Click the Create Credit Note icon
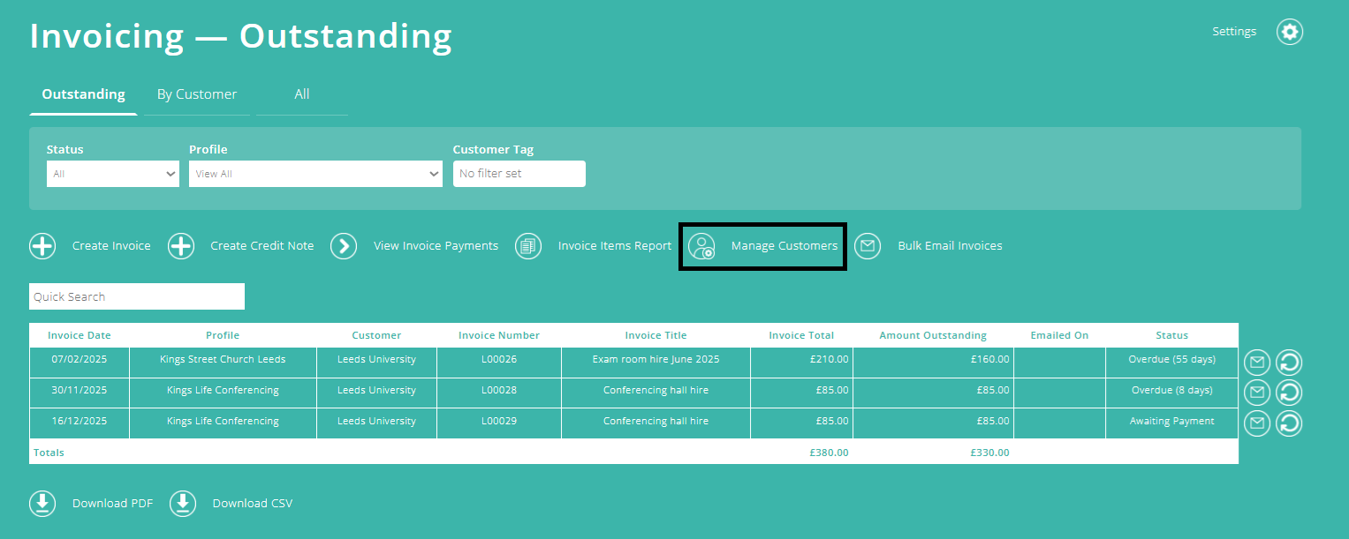This screenshot has height=539, width=1349. point(180,246)
